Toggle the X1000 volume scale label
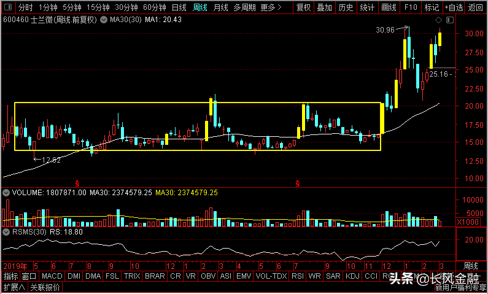The height and width of the screenshot is (294, 488). tap(468, 222)
